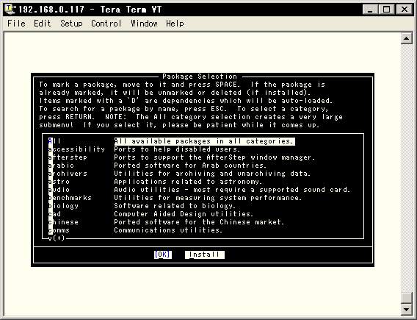Select the biology category
This screenshot has width=417, height=320.
point(63,206)
